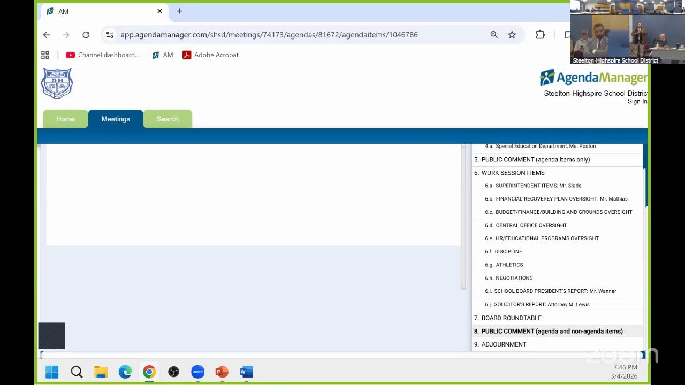Open File Explorer from the taskbar
Viewport: 685px width, 385px height.
click(101, 372)
